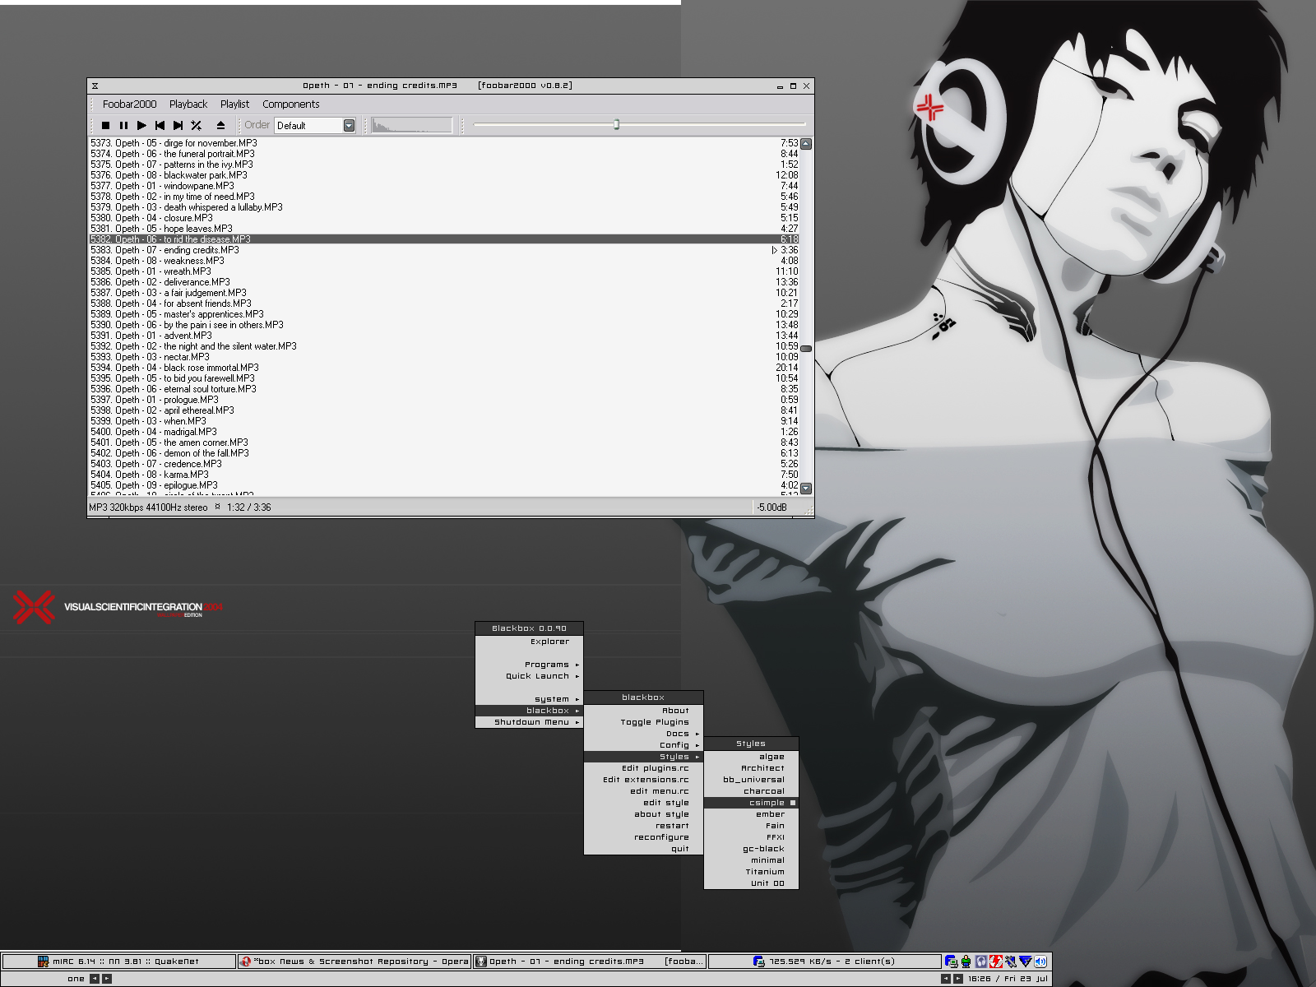This screenshot has width=1316, height=987.
Task: Open the Playlist menu
Action: click(x=234, y=104)
